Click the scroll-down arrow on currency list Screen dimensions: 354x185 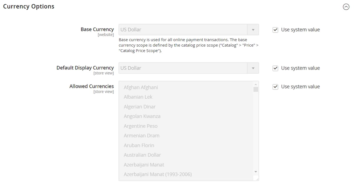click(x=255, y=171)
